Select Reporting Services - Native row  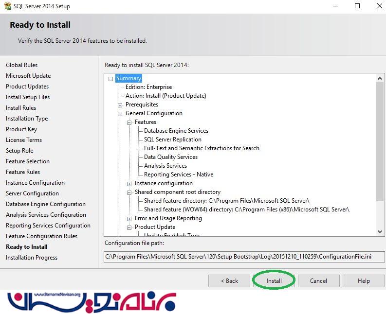click(x=179, y=174)
